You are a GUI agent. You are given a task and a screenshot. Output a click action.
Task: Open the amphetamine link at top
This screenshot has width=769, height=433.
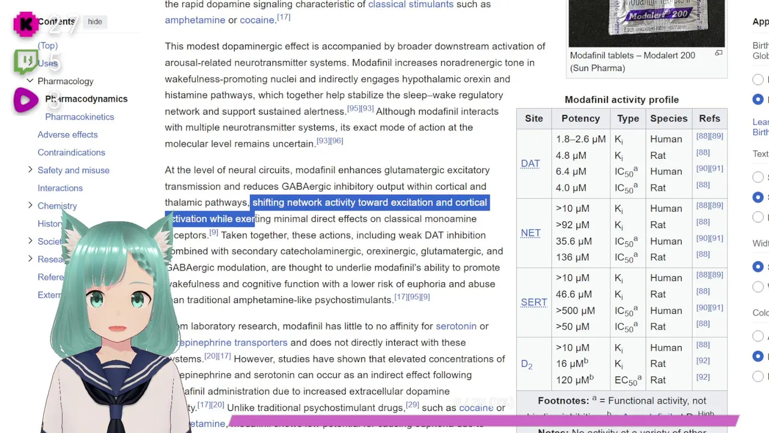[x=195, y=20]
